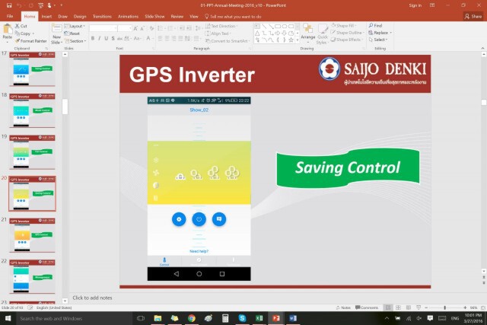487x325 pixels.
Task: Click Find in Editing group
Action: coord(375,25)
